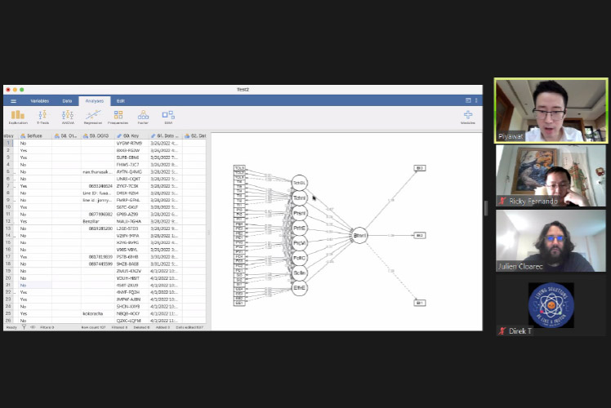Select Ricky Fernando's video tile

(551, 175)
